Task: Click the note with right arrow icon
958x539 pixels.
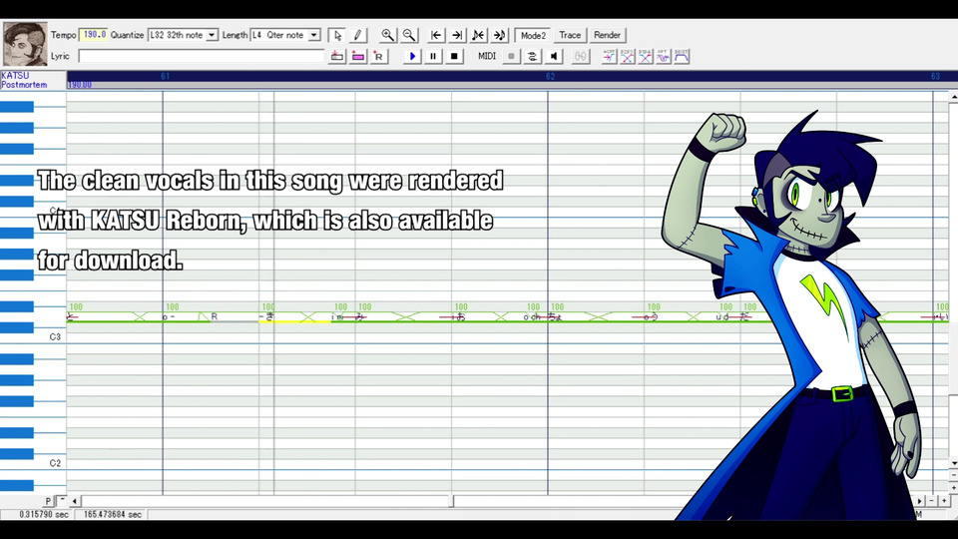Action: [500, 36]
